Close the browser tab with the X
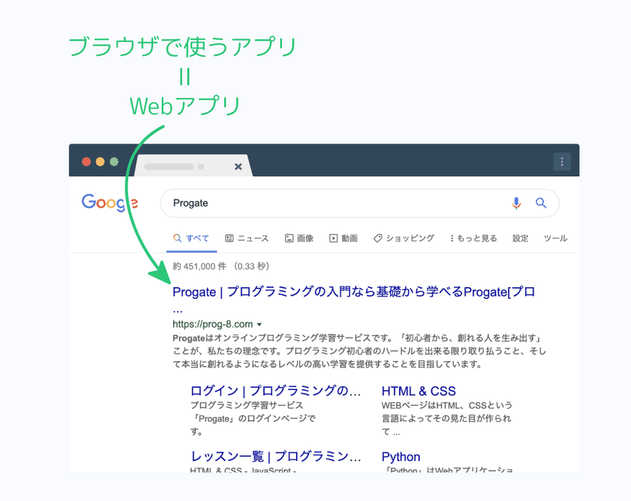Screen dimensions: 631x501 [238, 167]
